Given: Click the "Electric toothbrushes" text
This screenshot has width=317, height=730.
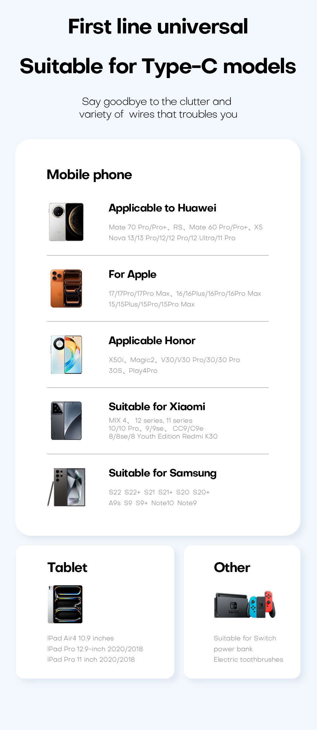Looking at the screenshot, I should [248, 660].
